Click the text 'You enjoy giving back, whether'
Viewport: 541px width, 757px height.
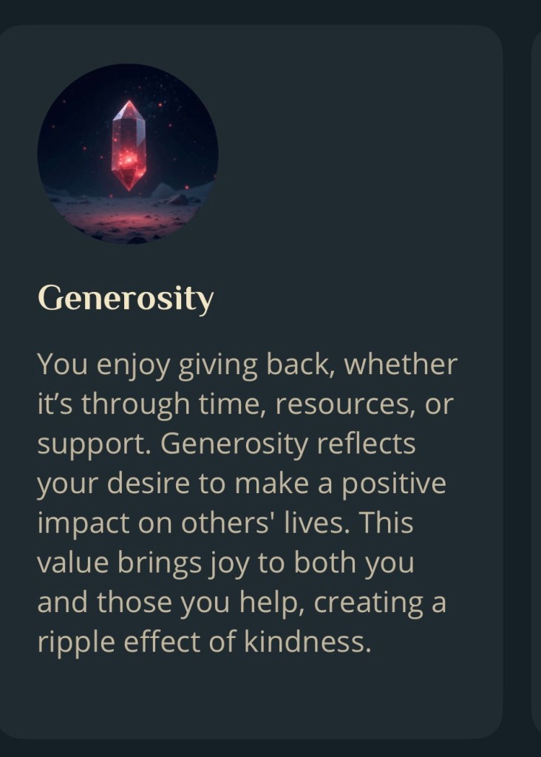247,364
